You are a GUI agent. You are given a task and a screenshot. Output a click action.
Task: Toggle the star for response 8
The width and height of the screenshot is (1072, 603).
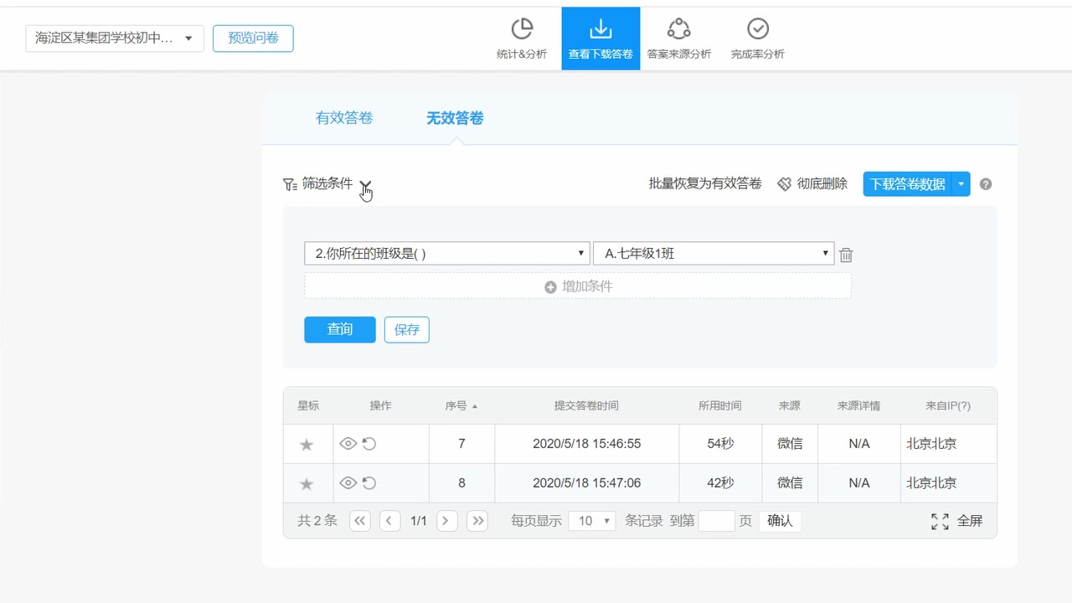pyautogui.click(x=307, y=484)
